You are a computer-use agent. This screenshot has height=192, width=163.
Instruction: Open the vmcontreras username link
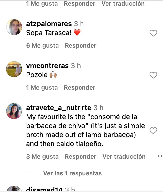click(x=47, y=66)
